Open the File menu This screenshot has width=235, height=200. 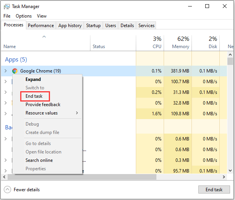(x=7, y=16)
